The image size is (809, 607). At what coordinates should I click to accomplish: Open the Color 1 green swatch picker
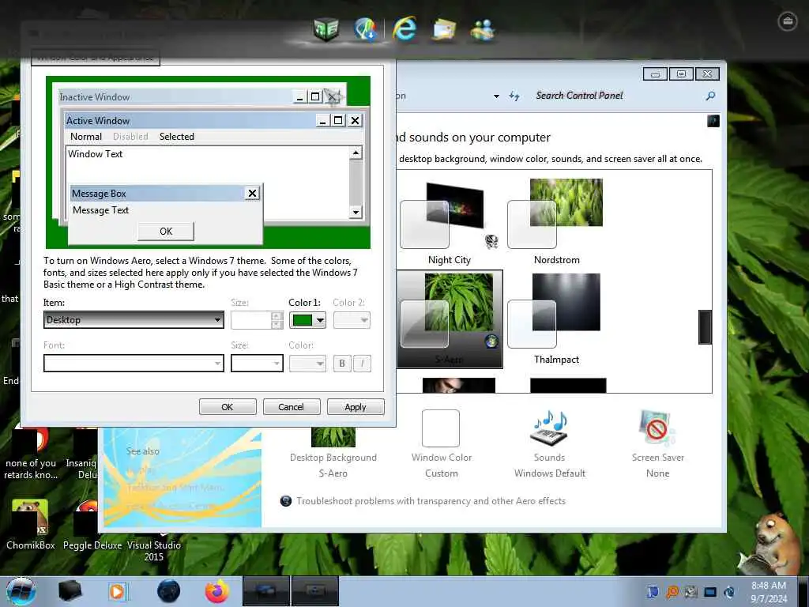[307, 320]
